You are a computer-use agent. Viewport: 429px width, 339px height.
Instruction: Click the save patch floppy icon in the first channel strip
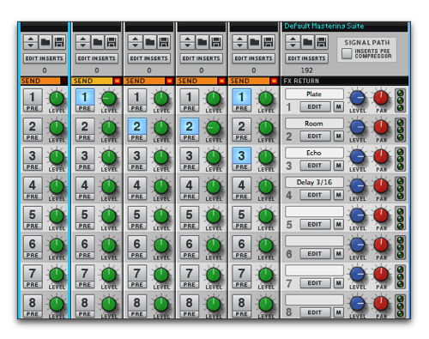click(59, 42)
